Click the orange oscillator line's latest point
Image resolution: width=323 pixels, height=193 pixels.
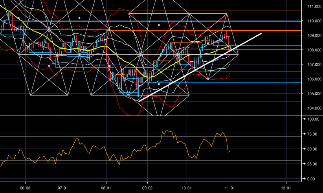pos(230,151)
